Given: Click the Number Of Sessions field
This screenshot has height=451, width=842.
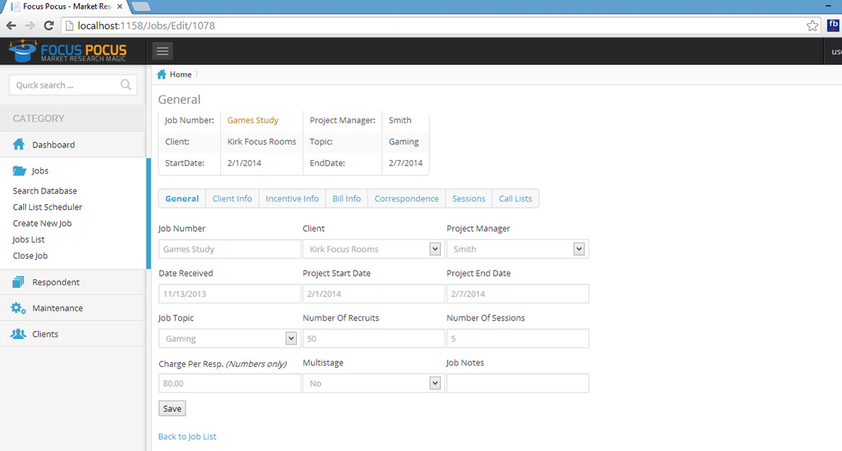Looking at the screenshot, I should [518, 339].
